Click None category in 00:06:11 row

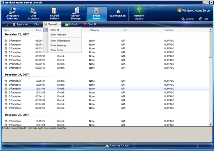pos(92,96)
